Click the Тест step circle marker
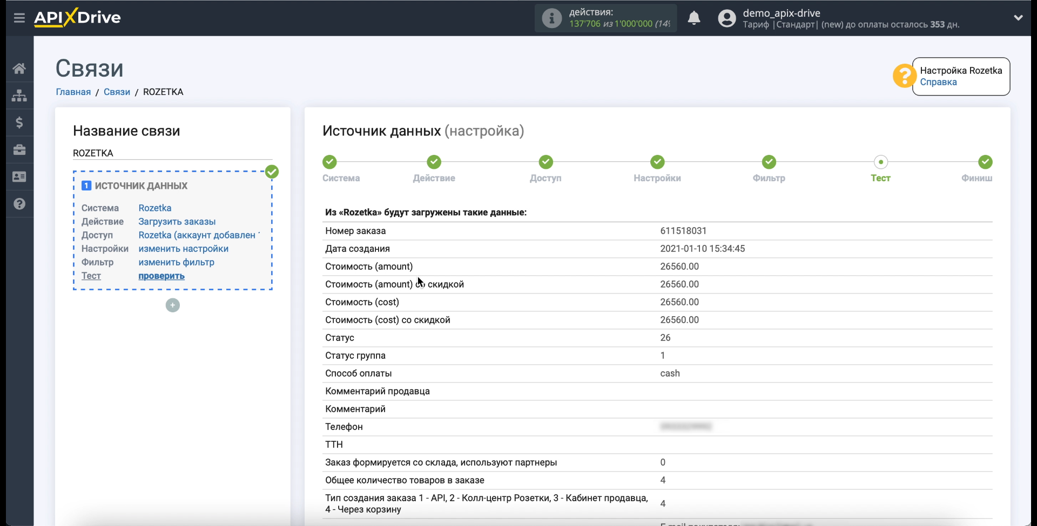 (x=881, y=162)
